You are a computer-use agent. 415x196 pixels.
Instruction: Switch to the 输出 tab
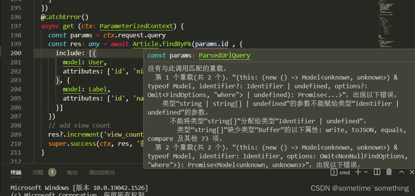point(72,172)
